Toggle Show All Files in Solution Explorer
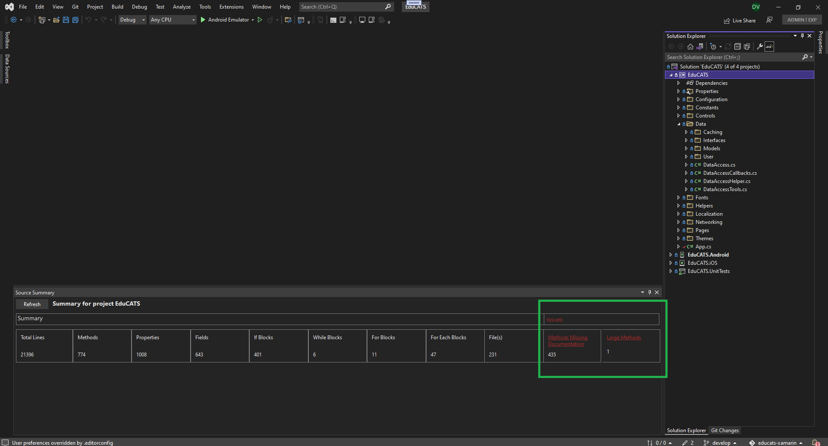Screen dimensions: 828x446 point(747,46)
